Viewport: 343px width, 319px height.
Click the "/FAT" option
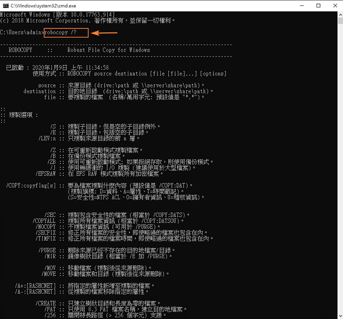[x=50, y=309]
